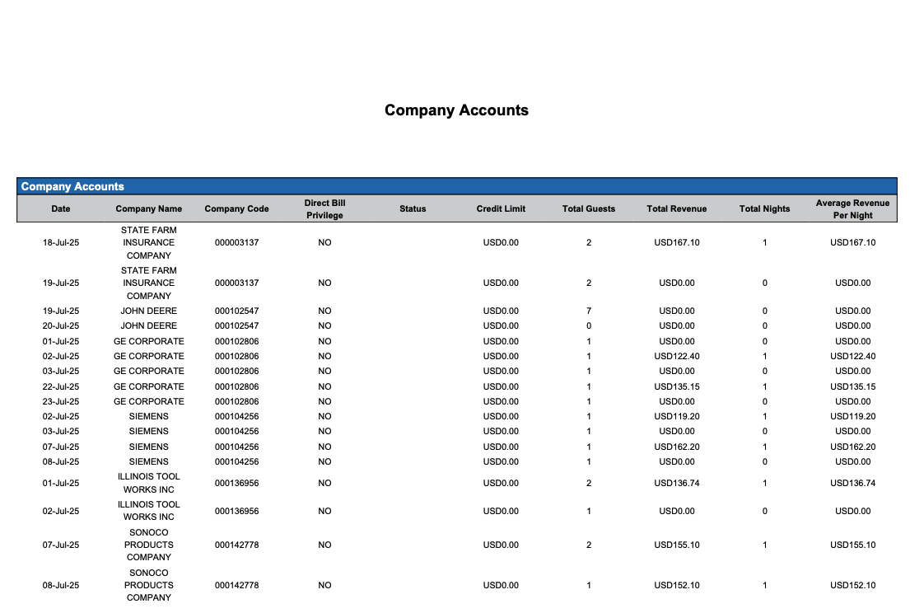Click the Average Revenue Per Night header
Image resolution: width=910 pixels, height=613 pixels.
(x=852, y=209)
